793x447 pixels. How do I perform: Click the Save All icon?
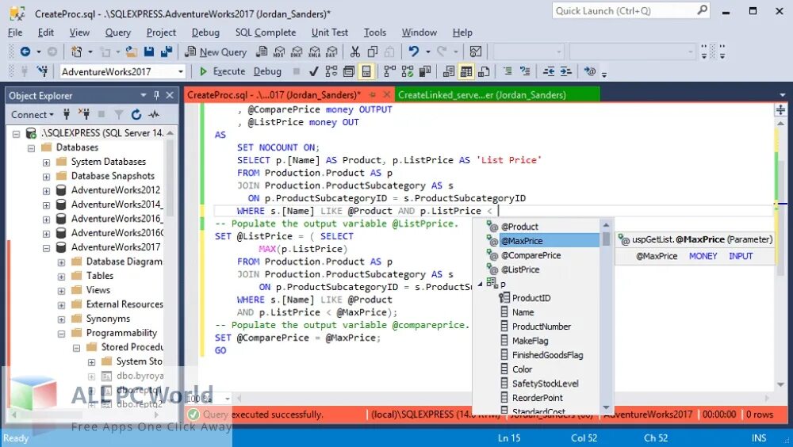[166, 52]
